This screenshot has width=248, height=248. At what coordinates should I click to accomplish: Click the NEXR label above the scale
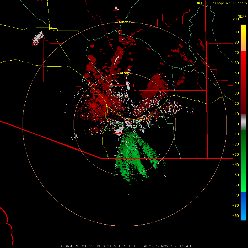[x=242, y=17]
